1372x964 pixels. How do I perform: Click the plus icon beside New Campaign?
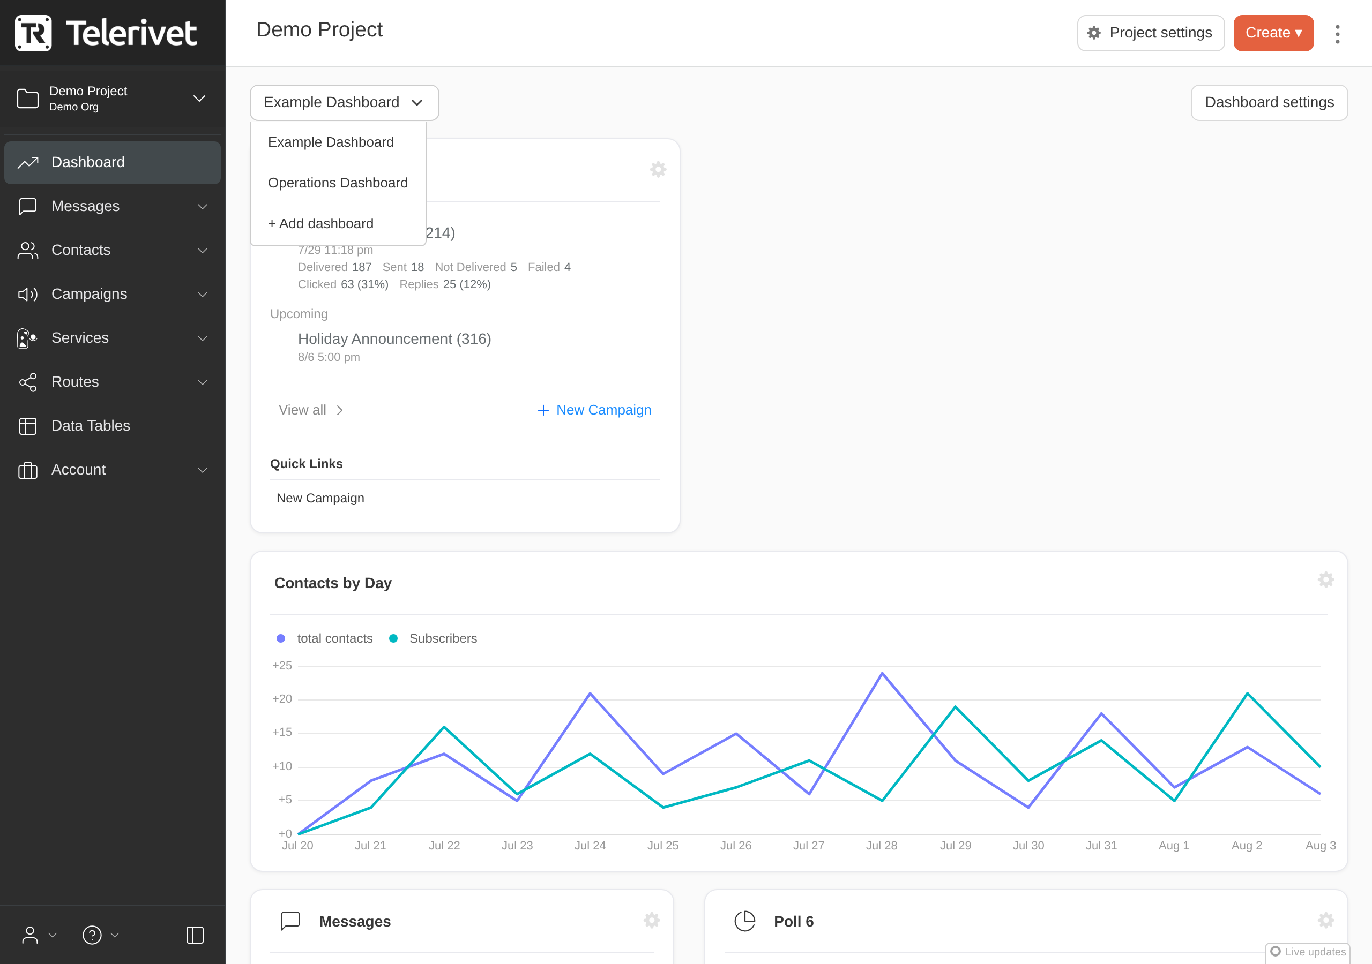(543, 410)
